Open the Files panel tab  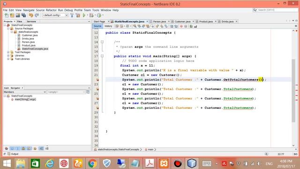coord(20,22)
